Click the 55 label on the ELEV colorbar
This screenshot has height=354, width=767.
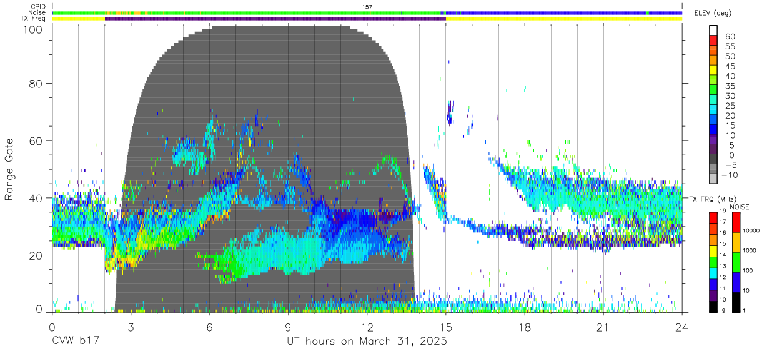(x=730, y=47)
